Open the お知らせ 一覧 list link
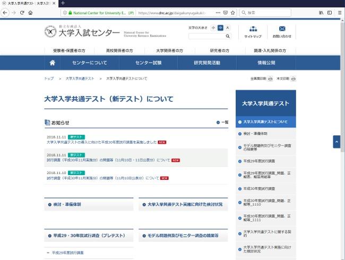Screen dimensions: 345x260 (x=222, y=122)
